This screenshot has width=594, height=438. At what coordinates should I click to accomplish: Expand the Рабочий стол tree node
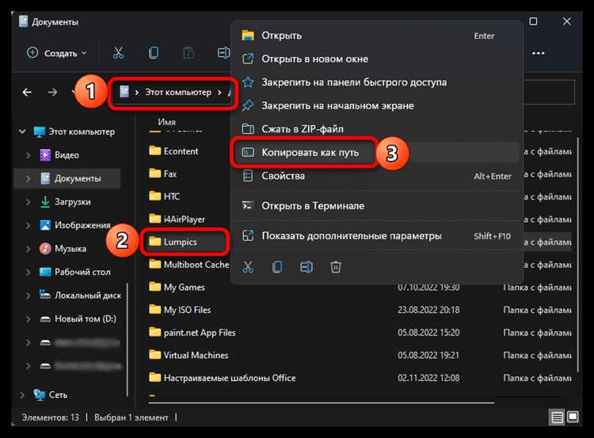[28, 272]
